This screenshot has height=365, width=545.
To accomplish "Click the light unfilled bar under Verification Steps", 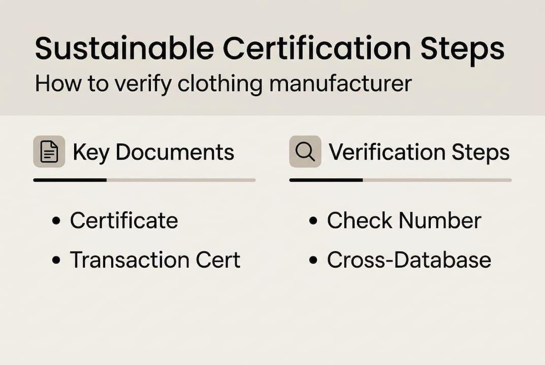I will pyautogui.click(x=437, y=180).
